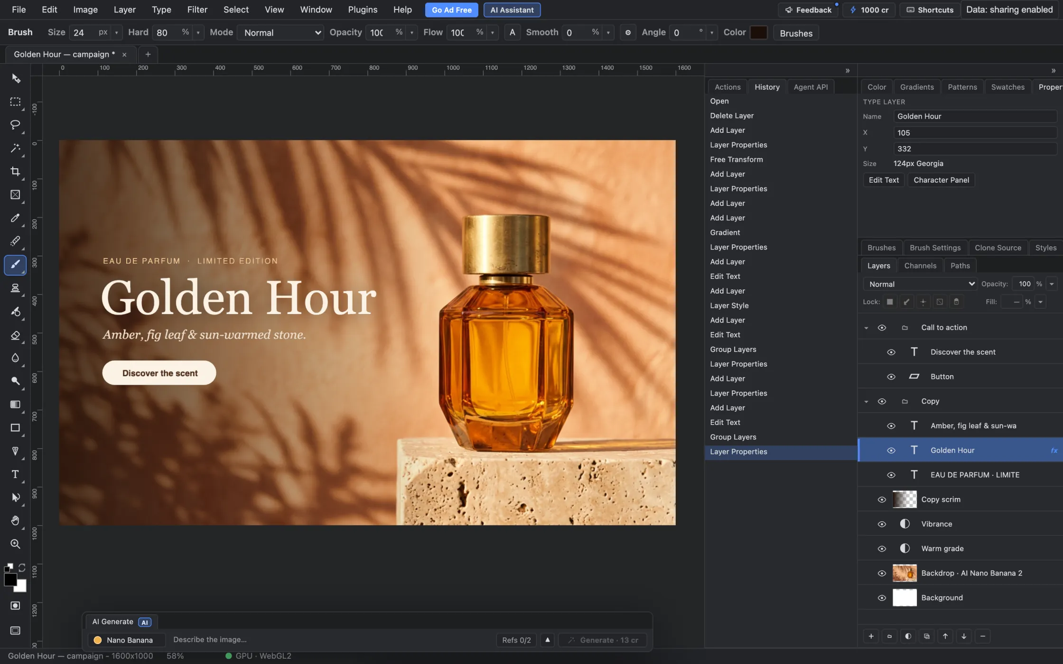This screenshot has width=1063, height=664.
Task: Hide the Vibrance adjustment layer
Action: tap(882, 524)
